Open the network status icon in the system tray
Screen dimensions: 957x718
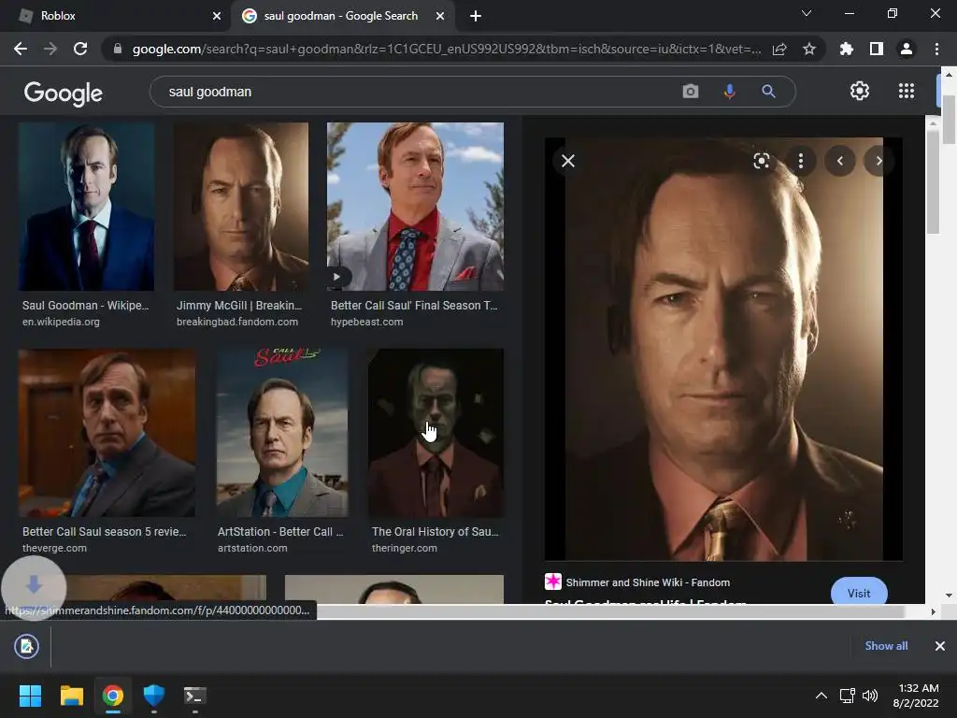click(x=847, y=696)
